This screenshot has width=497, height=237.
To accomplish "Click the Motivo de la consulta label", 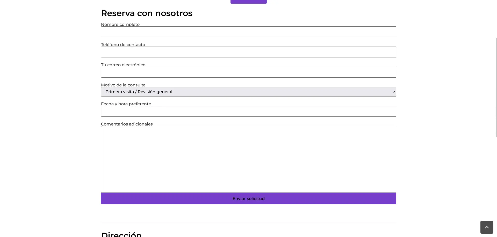I will click(123, 85).
